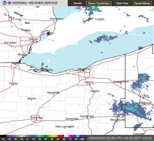Click the NOAA logo icon
The height and width of the screenshot is (141, 154).
click(x=5, y=3)
